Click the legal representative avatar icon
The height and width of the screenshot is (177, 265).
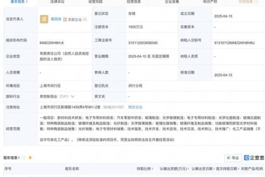tap(44, 19)
